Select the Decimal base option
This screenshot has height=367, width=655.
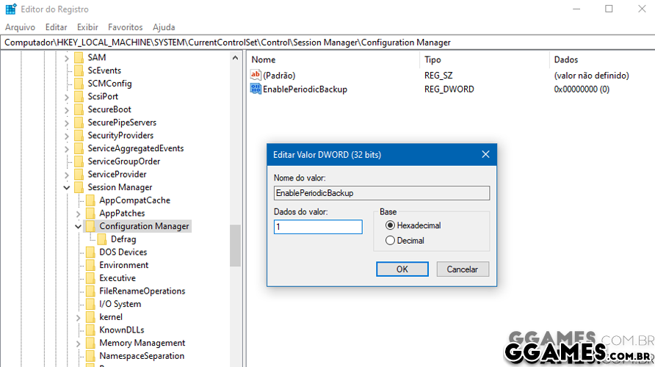tap(390, 240)
